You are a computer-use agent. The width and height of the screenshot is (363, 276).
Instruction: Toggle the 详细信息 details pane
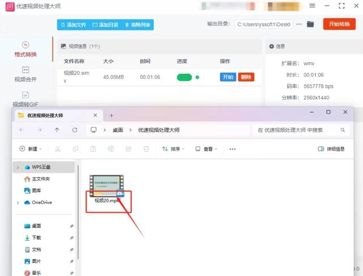[331, 149]
